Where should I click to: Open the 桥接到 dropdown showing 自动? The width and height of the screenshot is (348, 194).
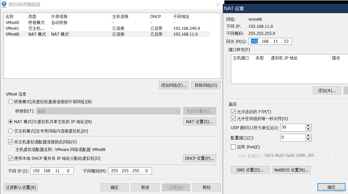tap(108, 111)
